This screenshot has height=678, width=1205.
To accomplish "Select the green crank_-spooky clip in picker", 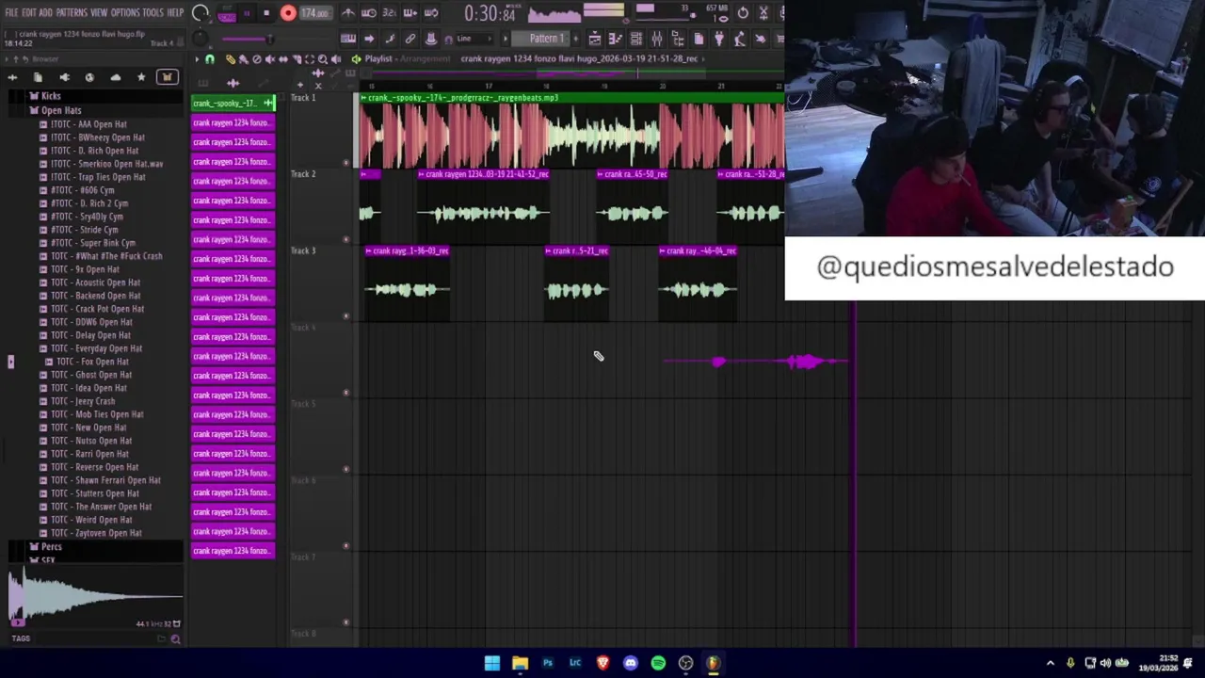I will point(233,103).
